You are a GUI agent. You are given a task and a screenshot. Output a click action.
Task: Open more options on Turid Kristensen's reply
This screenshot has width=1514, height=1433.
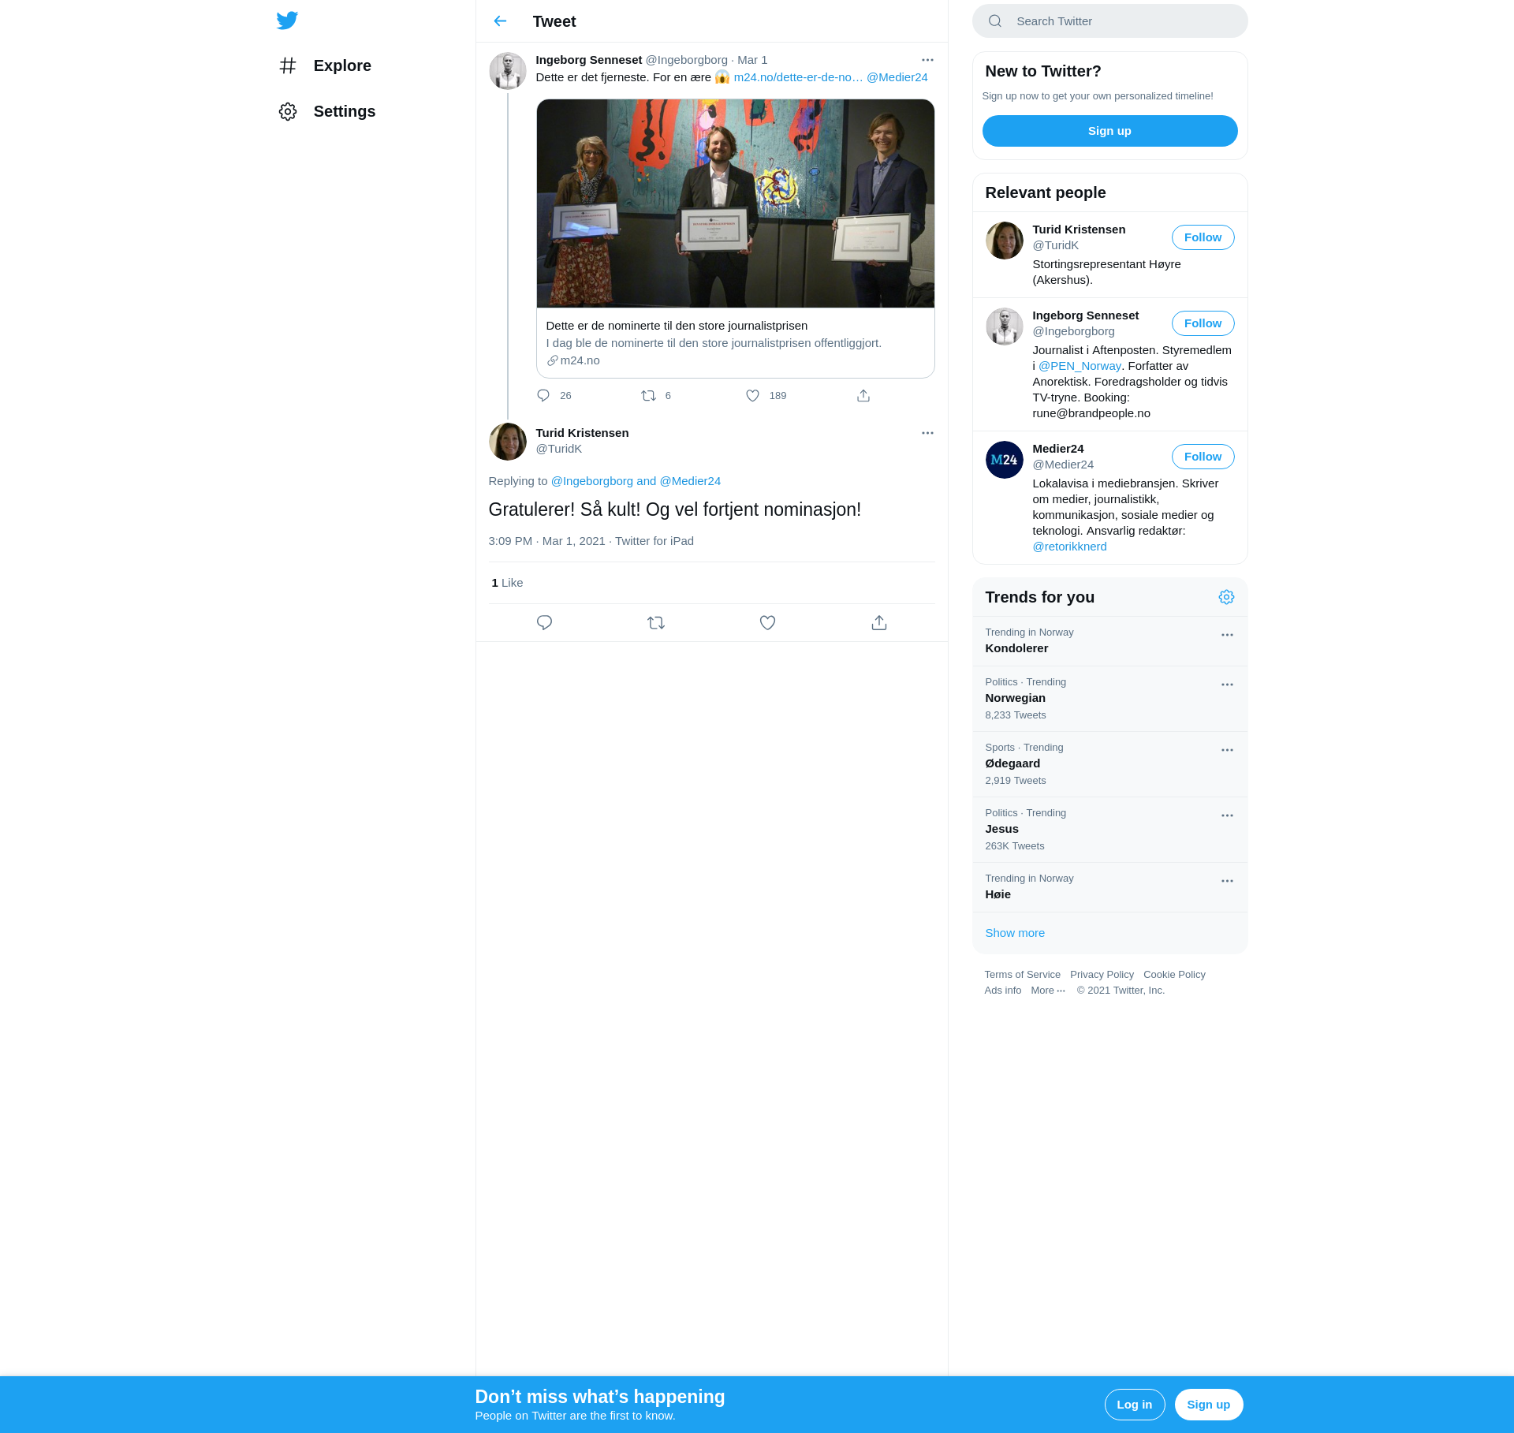[927, 433]
